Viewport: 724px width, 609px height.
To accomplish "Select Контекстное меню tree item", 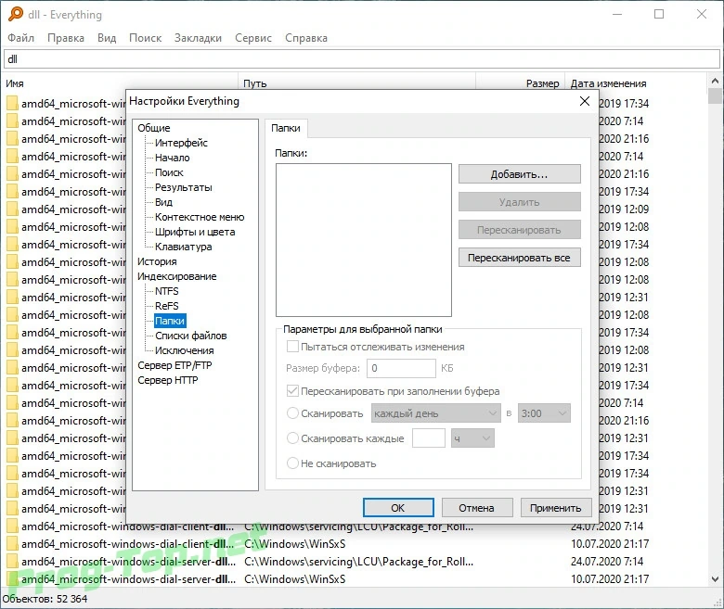I will (x=200, y=217).
